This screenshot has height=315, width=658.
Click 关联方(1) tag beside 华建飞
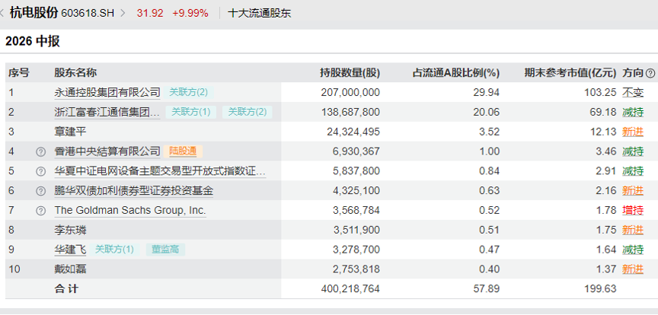pyautogui.click(x=114, y=250)
